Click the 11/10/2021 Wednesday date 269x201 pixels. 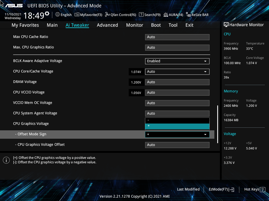click(x=13, y=16)
